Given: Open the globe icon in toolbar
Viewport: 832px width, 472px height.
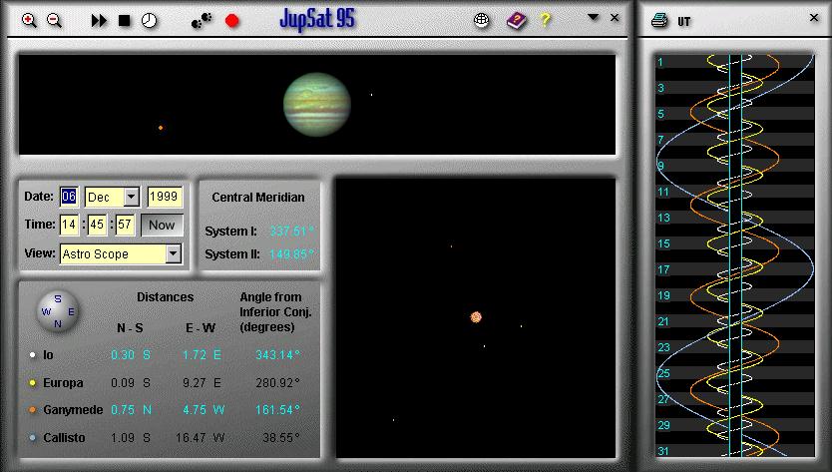Looking at the screenshot, I should (481, 20).
